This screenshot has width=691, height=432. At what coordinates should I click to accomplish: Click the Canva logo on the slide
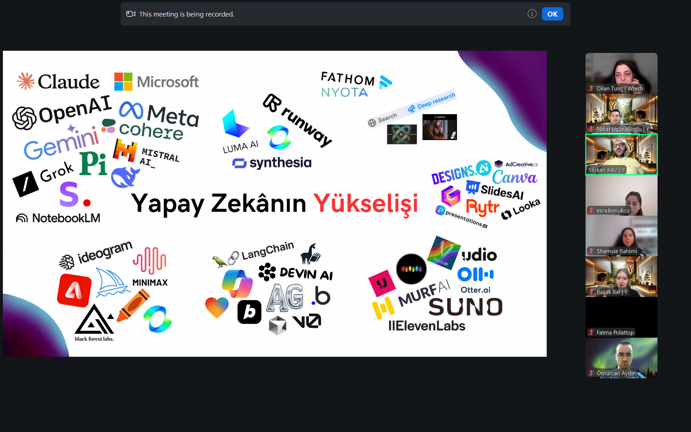click(x=514, y=177)
